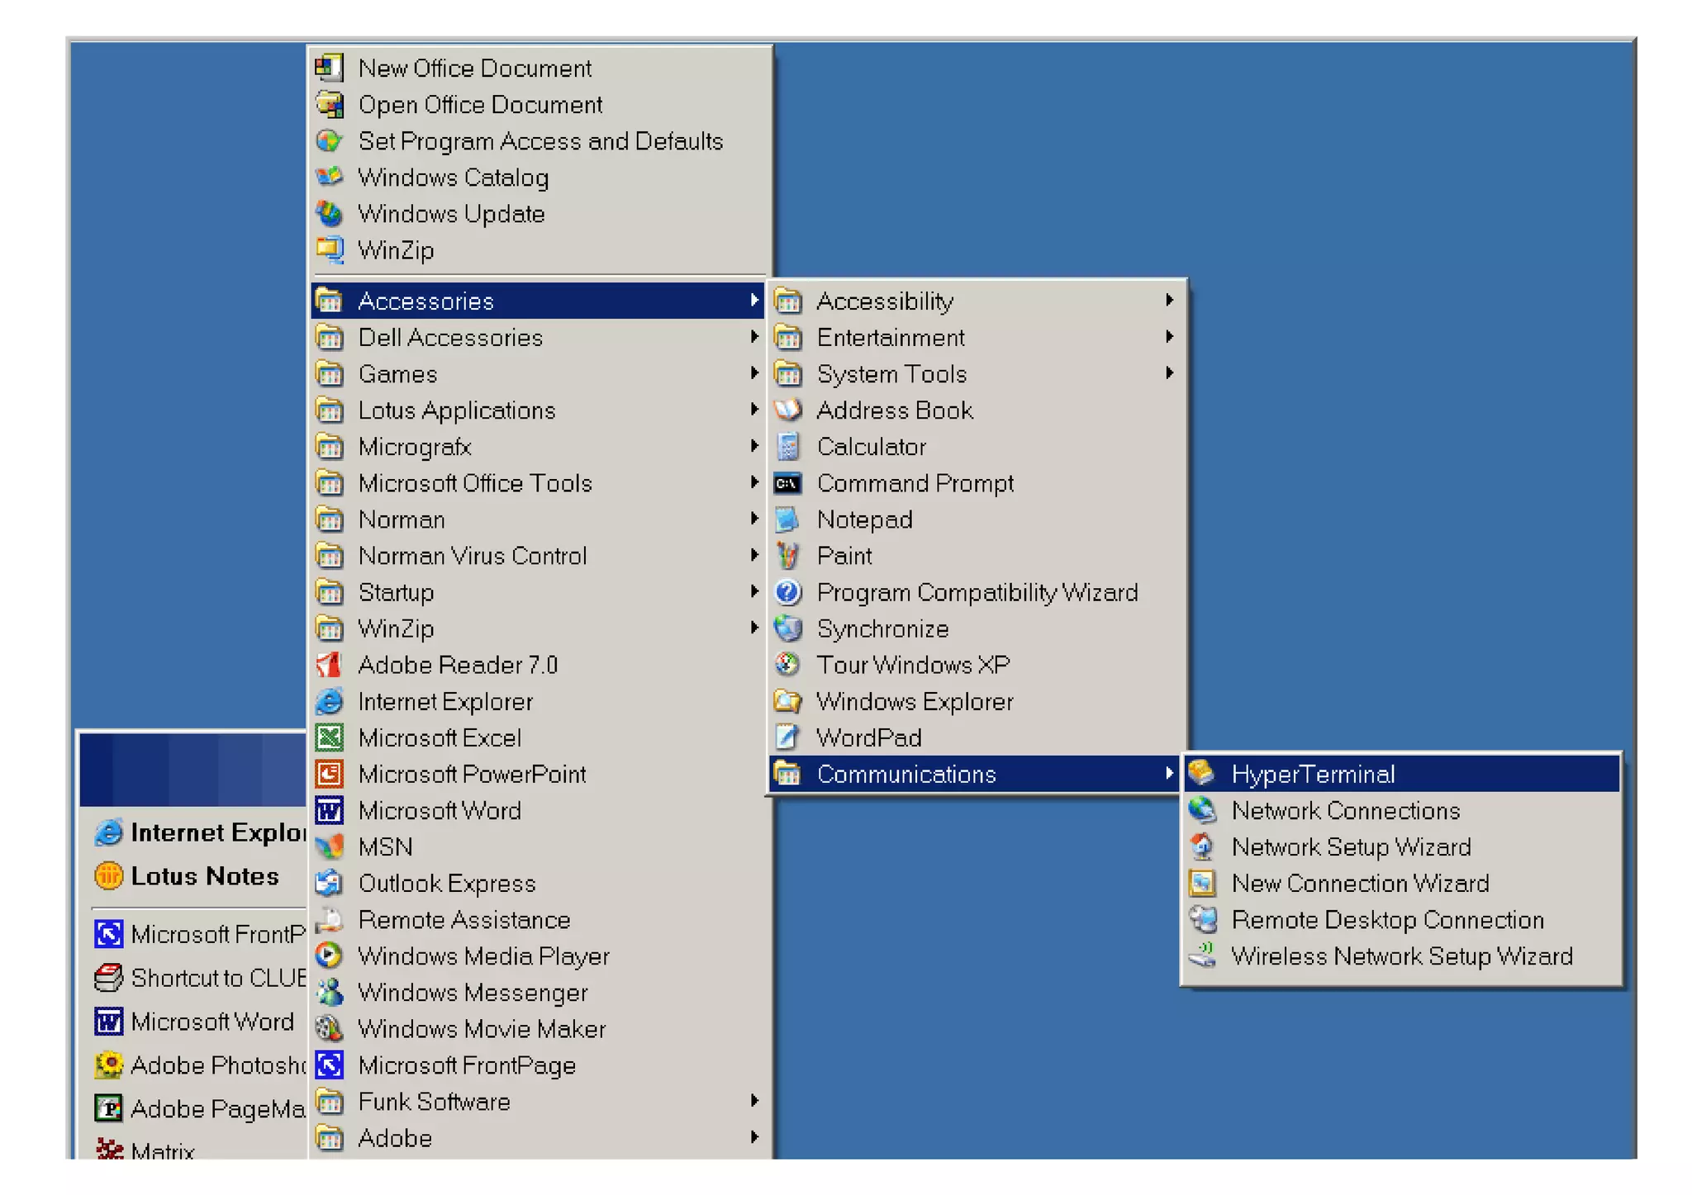Click the Outlook Express icon

(329, 883)
